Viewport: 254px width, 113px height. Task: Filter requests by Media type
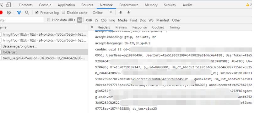(123, 20)
